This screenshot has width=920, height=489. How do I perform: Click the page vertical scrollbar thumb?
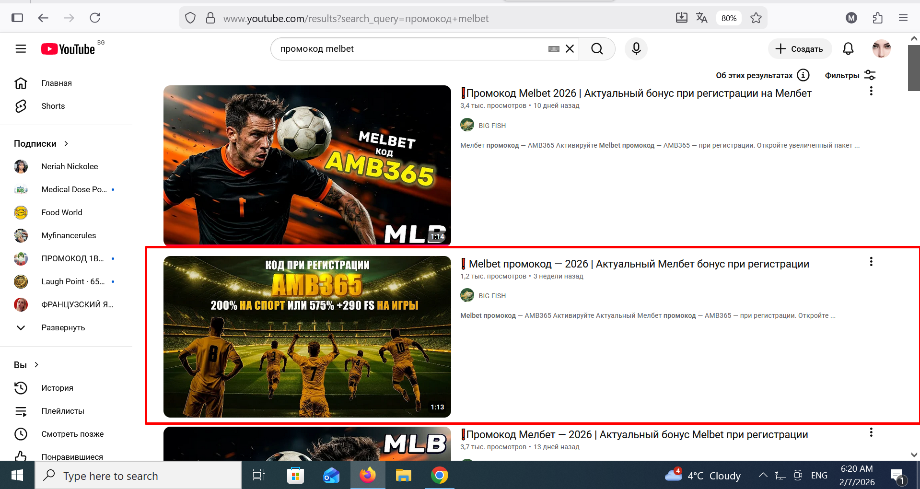pos(914,68)
